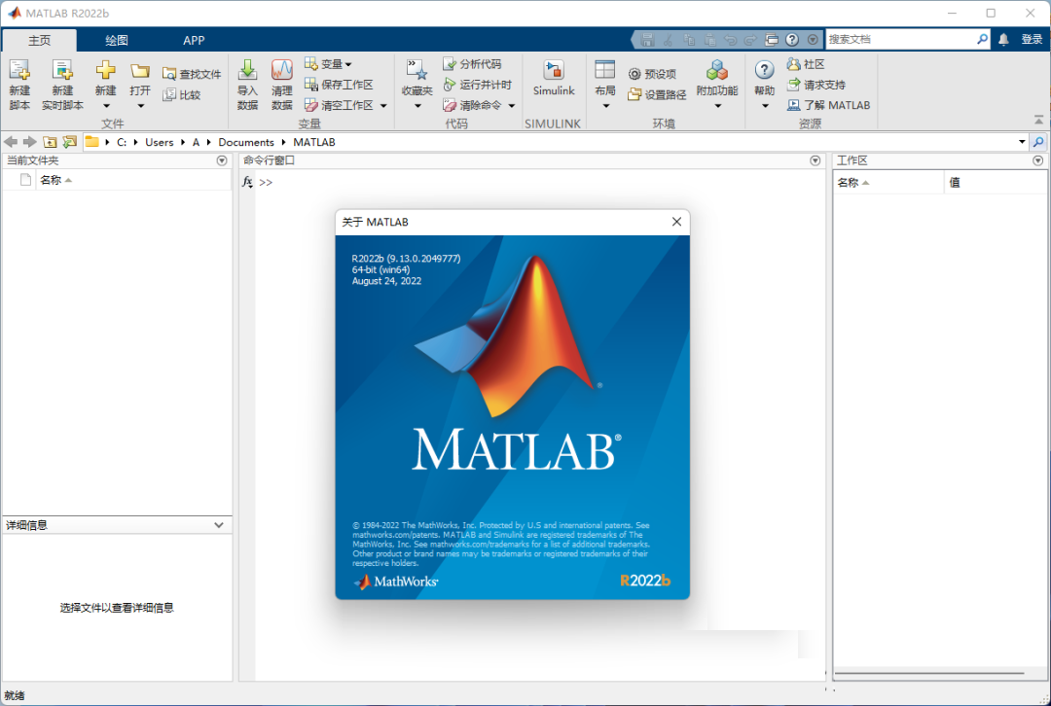Viewport: 1051px width, 706px height.
Task: Collapse the 详细信息 details panel
Action: click(221, 524)
